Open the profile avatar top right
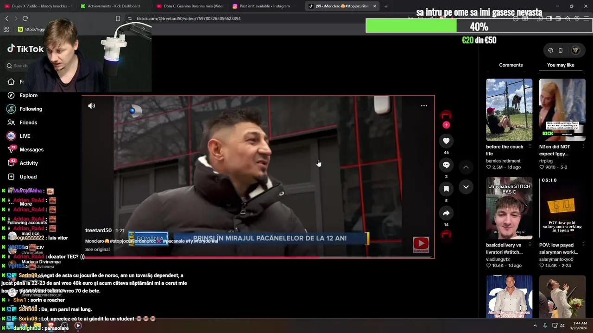This screenshot has width=593, height=333. click(x=575, y=50)
